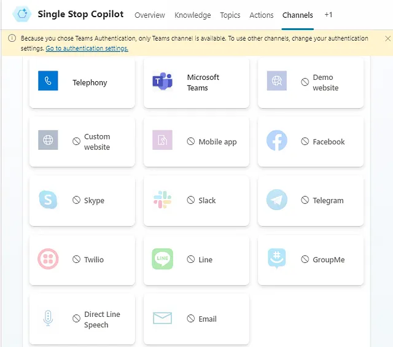The height and width of the screenshot is (347, 393).
Task: Select the Microsoft Teams logo icon
Action: pyautogui.click(x=162, y=81)
